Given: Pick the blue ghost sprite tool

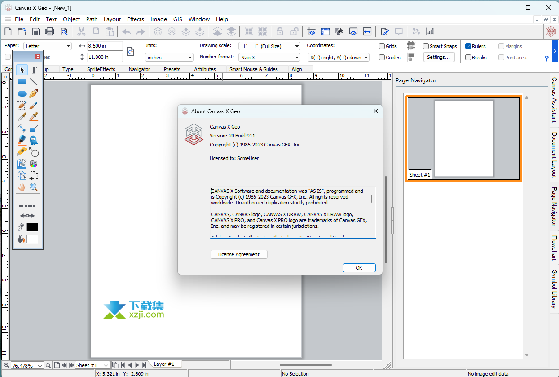Looking at the screenshot, I should [34, 140].
